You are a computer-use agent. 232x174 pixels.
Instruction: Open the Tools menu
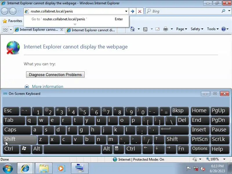point(213,29)
